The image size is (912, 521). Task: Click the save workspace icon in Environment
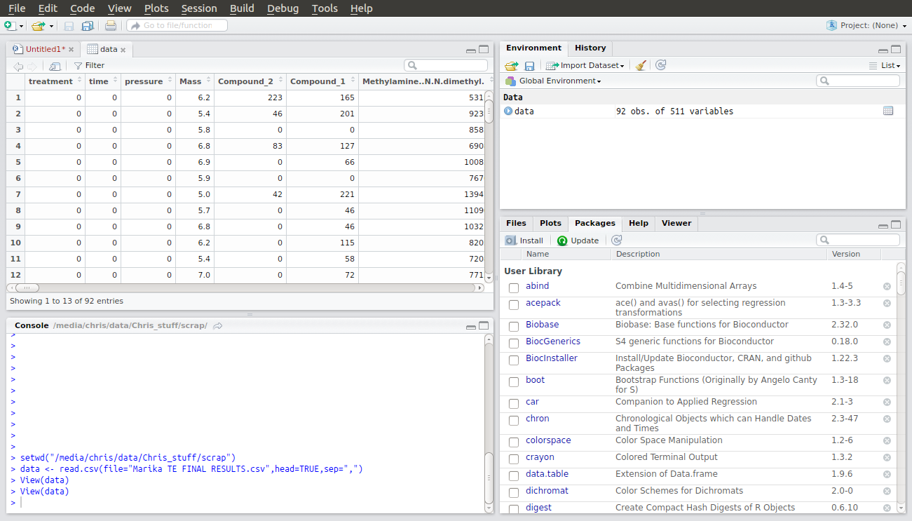529,65
